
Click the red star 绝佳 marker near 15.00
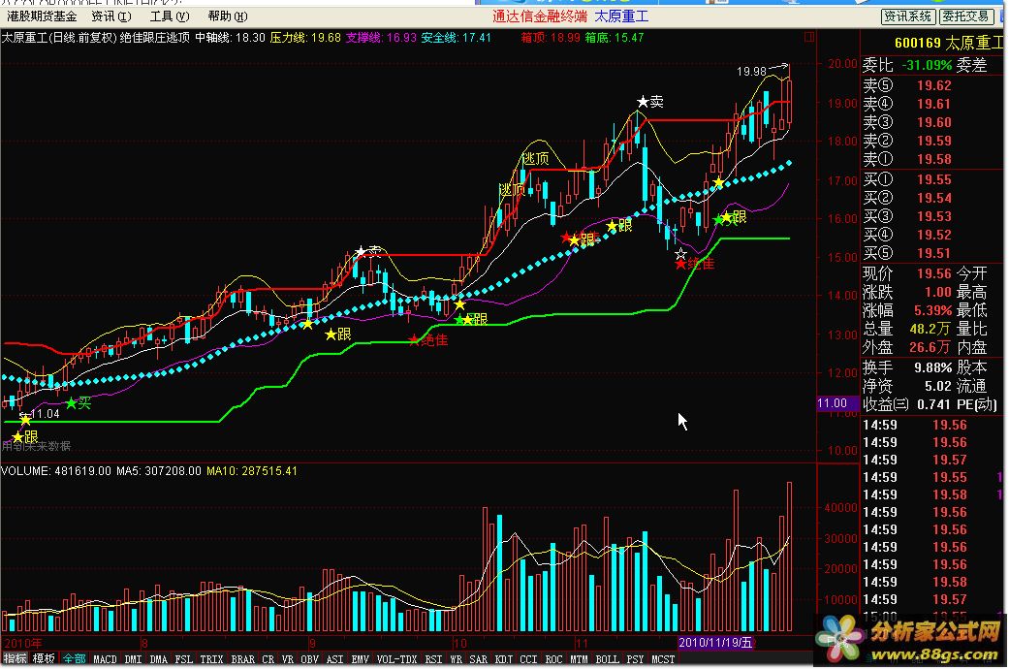(695, 264)
